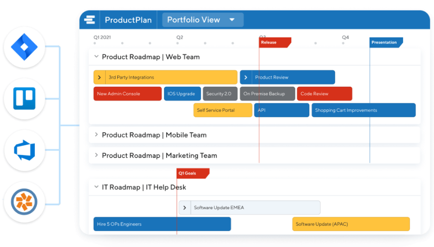Select the Self Service Portal bar
The width and height of the screenshot is (434, 247).
[222, 110]
